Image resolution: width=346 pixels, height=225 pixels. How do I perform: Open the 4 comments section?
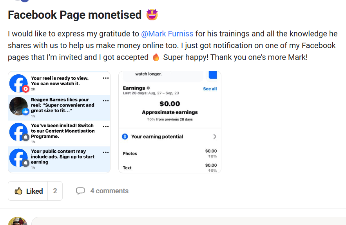click(x=109, y=191)
